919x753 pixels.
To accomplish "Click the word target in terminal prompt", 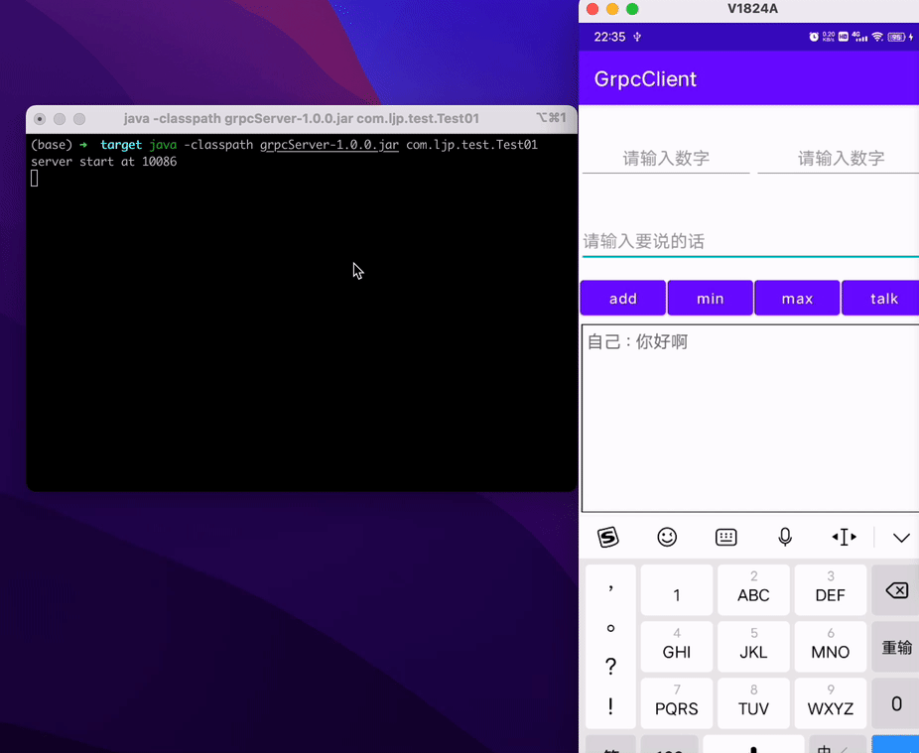I will point(121,145).
